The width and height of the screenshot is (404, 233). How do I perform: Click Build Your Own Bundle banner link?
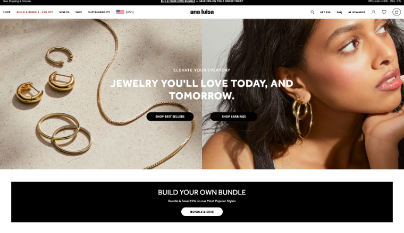click(178, 1)
